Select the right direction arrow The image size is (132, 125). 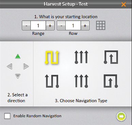click(x=26, y=66)
